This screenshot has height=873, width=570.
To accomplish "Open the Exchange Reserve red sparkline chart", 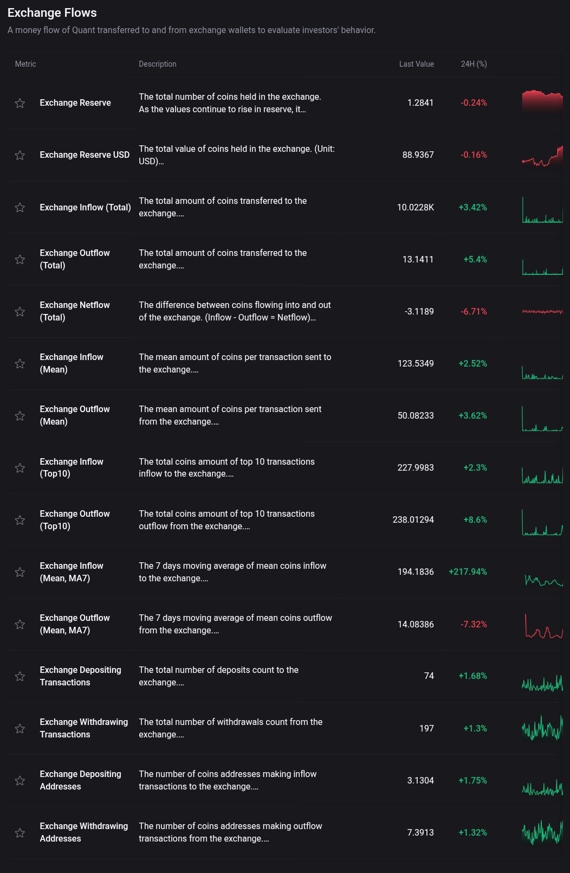I will tap(542, 102).
